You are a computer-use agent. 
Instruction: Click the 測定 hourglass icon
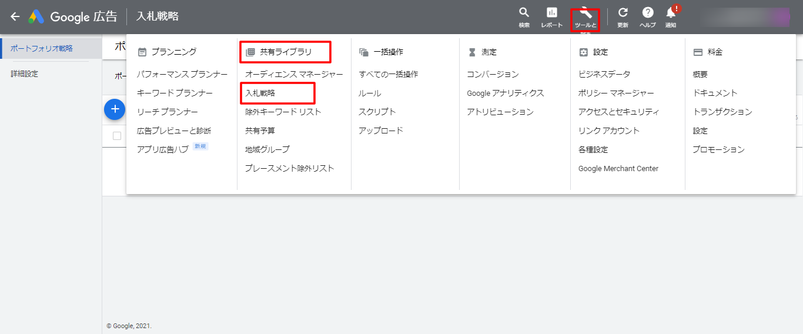pyautogui.click(x=472, y=52)
